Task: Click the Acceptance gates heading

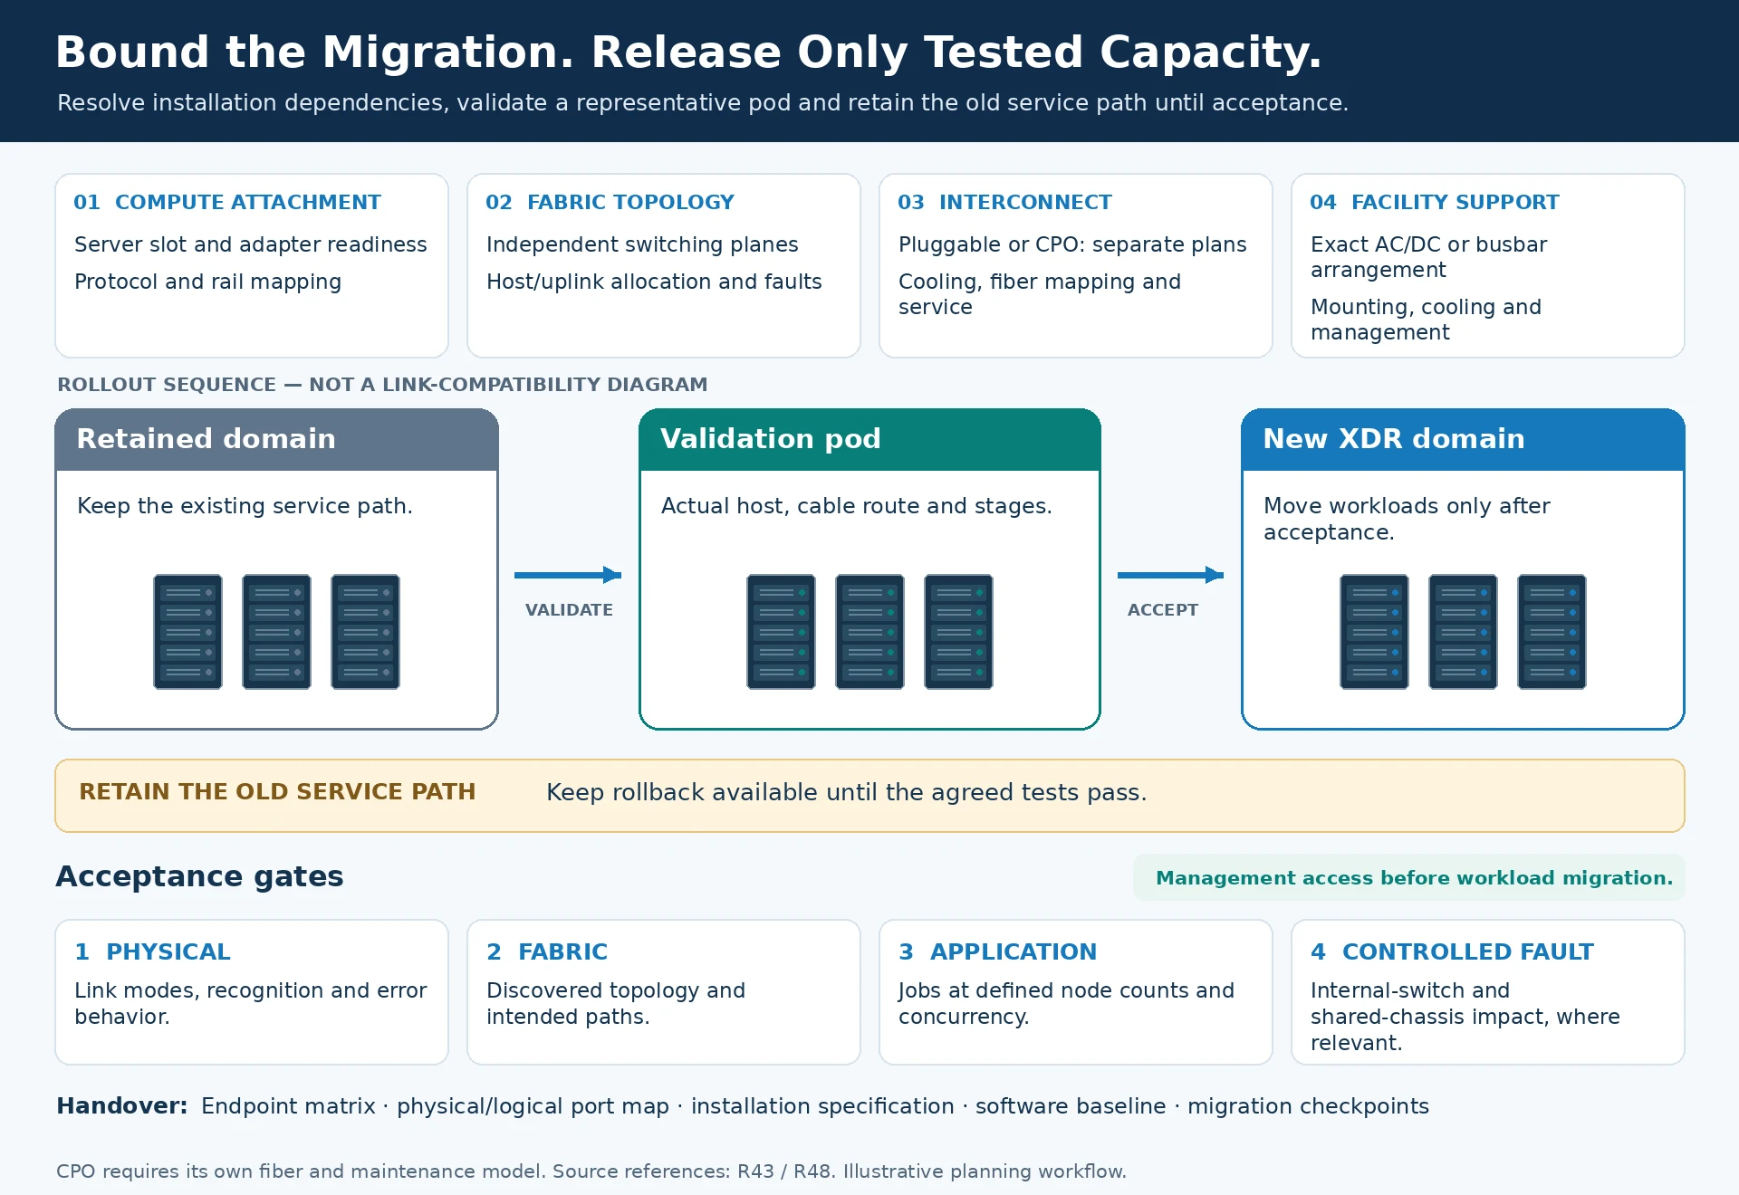Action: (x=199, y=877)
